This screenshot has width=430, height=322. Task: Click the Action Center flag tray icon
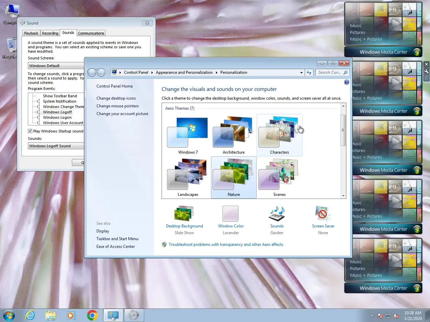coord(380,316)
